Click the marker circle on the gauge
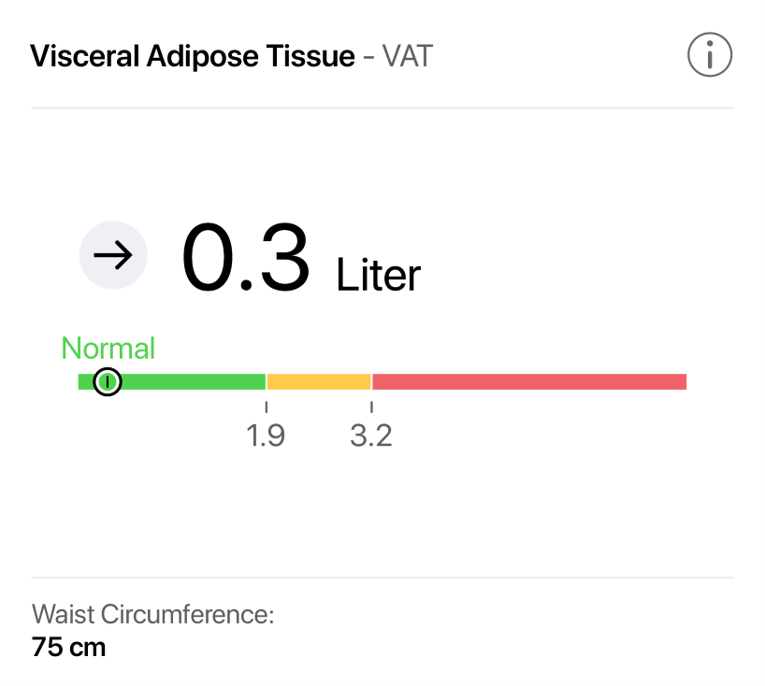This screenshot has height=686, width=765. (107, 381)
